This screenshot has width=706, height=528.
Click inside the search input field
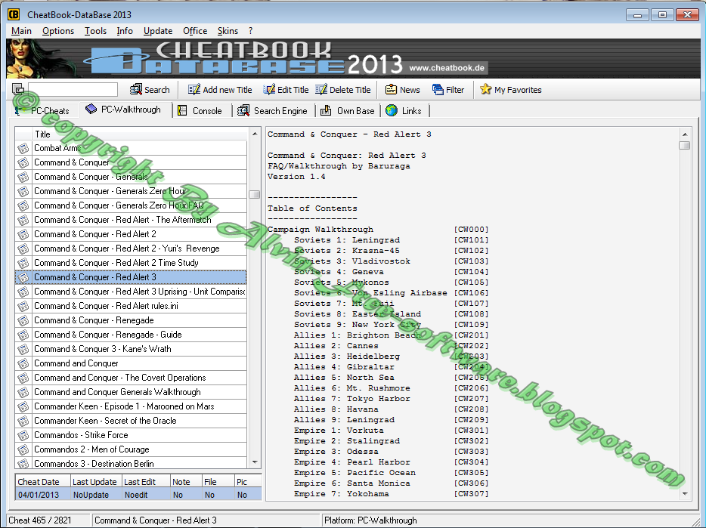[73, 89]
